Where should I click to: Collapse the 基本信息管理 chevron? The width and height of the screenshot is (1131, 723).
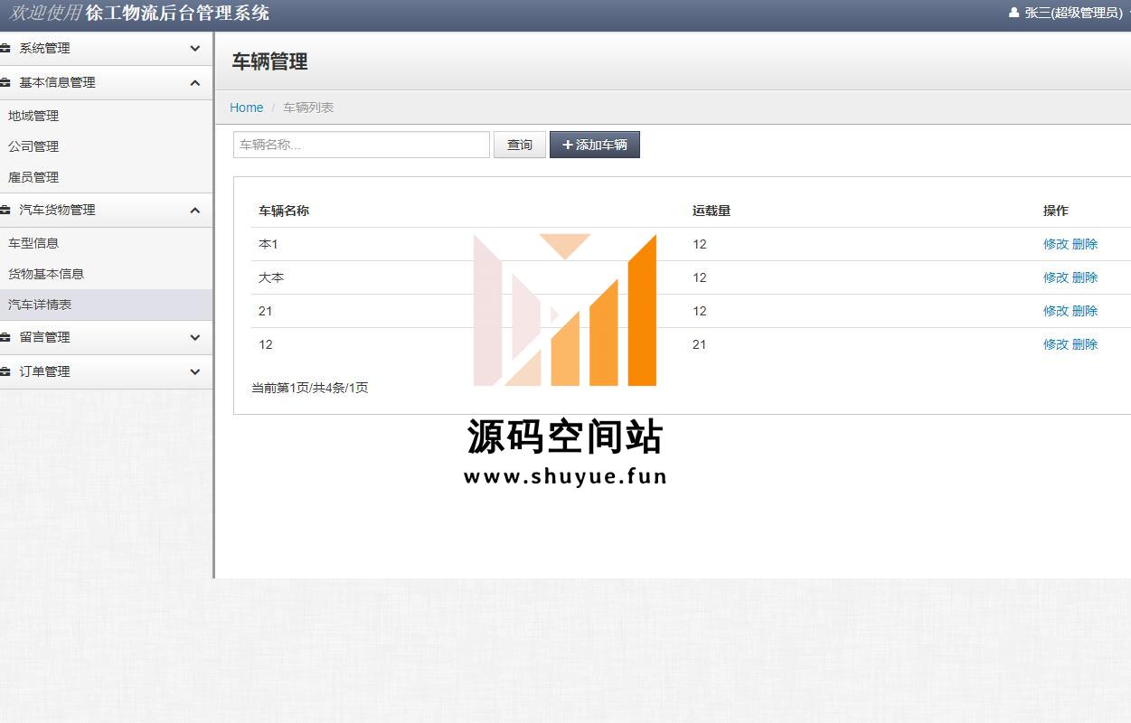[195, 82]
